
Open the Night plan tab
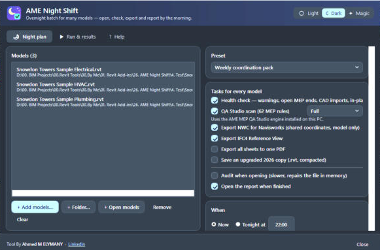pyautogui.click(x=29, y=37)
